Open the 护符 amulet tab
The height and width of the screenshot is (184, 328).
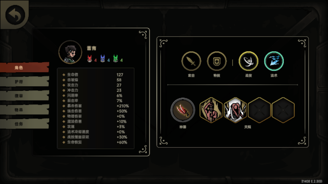pyautogui.click(x=25, y=81)
